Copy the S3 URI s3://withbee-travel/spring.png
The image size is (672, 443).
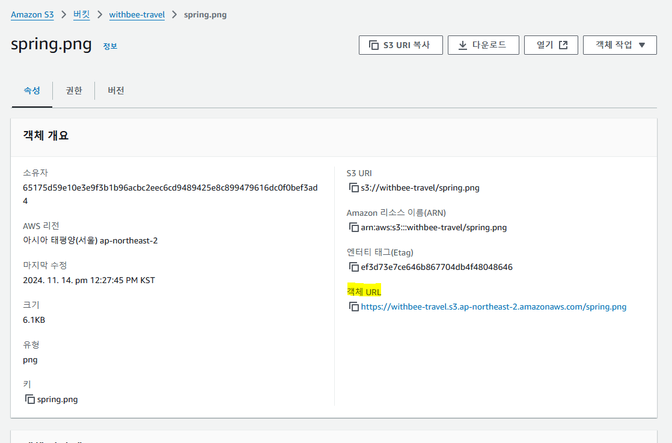353,188
